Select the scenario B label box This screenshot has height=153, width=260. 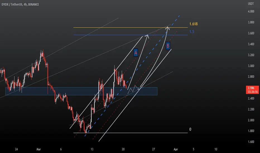tap(168, 46)
